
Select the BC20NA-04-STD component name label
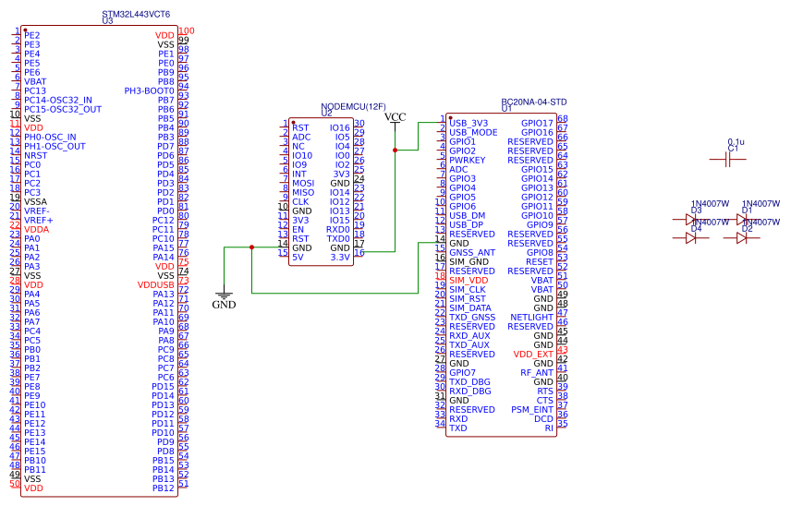click(x=534, y=102)
